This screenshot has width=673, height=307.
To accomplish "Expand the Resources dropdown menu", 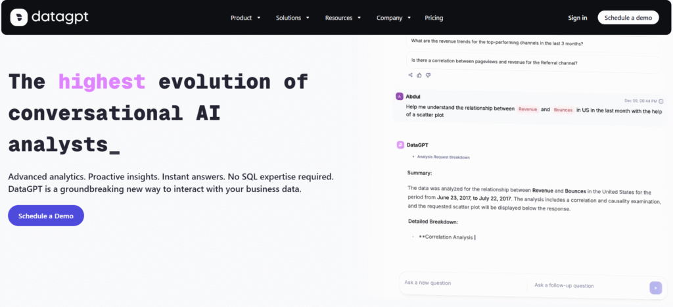I will coord(342,18).
